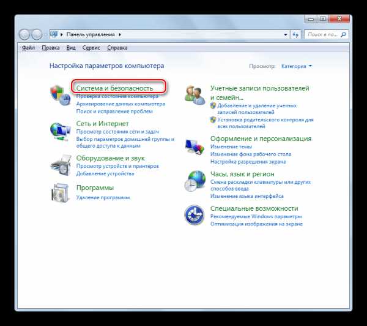Viewport: 367px width, 326px height.
Task: Click shield icon beside 'Добавление и удаление учетных записей'
Action: (x=213, y=105)
